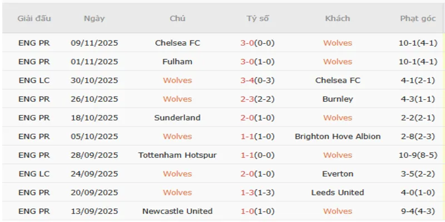Open the Fulham team link
445x222 pixels.
177,62
